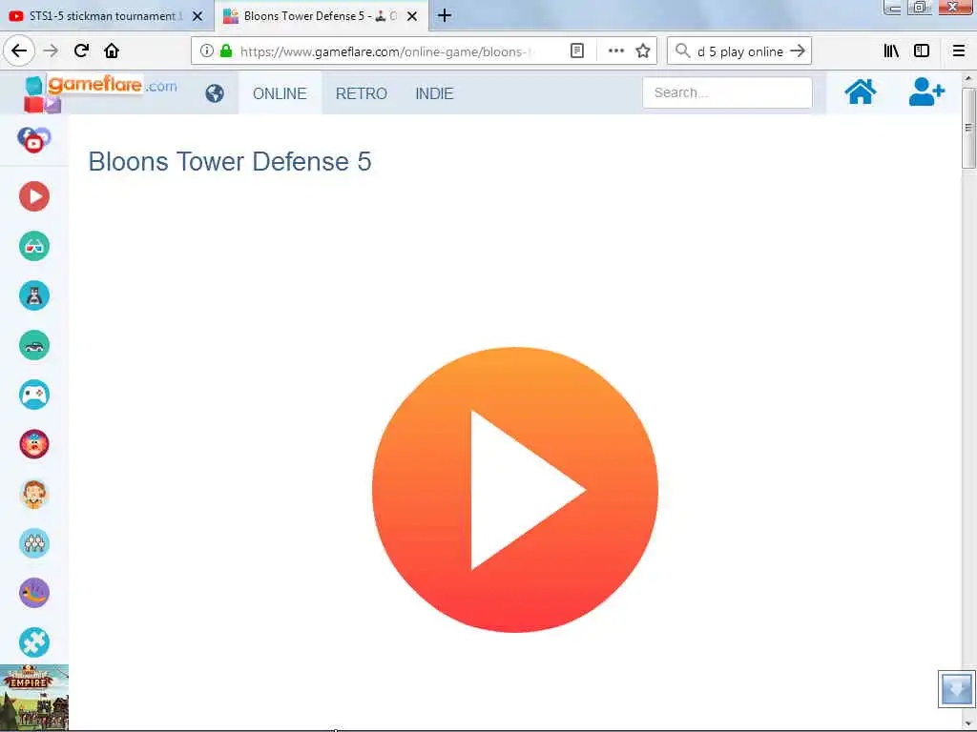
Task: Open the ONLINE games menu
Action: (280, 93)
